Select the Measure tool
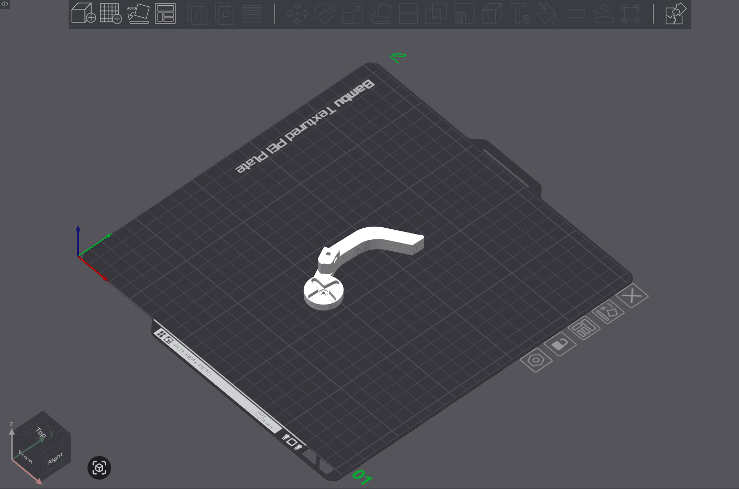Viewport: 739px width, 489px height. click(x=575, y=14)
